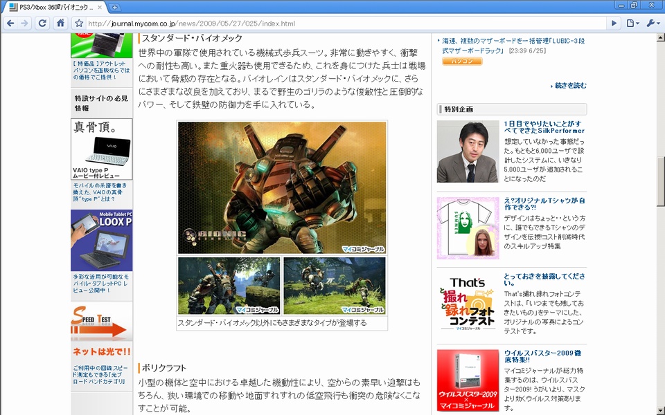This screenshot has width=665, height=415.
Task: Minimize the browser window
Action: click(x=621, y=6)
